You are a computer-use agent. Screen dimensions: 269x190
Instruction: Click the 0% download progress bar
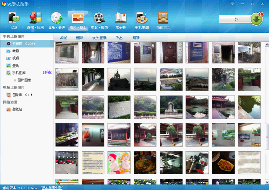point(235,19)
